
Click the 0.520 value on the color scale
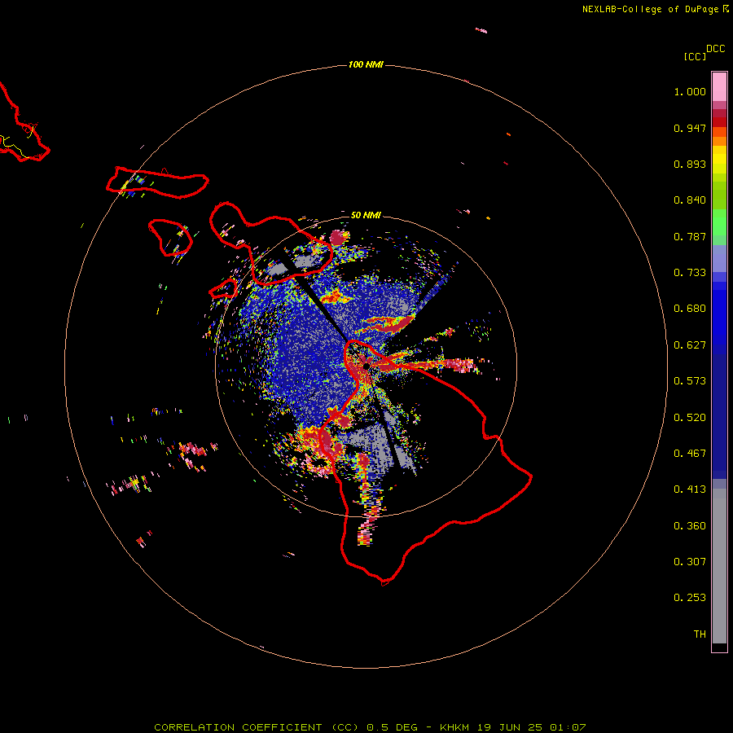(x=690, y=418)
